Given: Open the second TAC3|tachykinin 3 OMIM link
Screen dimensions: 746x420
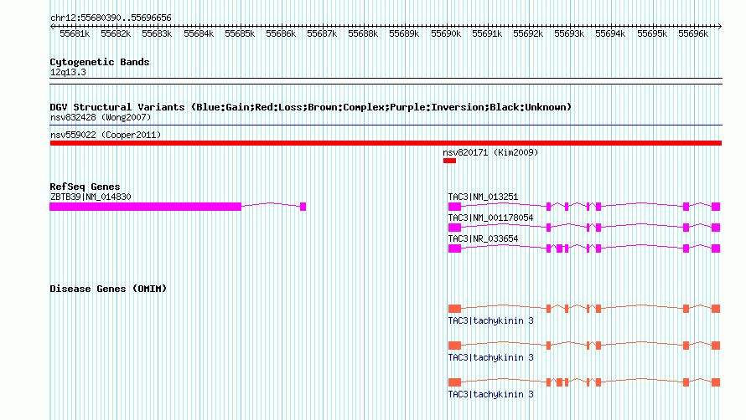Looking at the screenshot, I should [x=490, y=357].
